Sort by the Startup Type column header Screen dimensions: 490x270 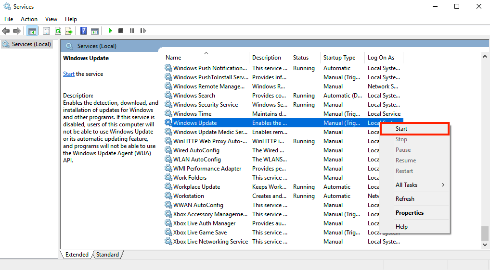point(343,58)
